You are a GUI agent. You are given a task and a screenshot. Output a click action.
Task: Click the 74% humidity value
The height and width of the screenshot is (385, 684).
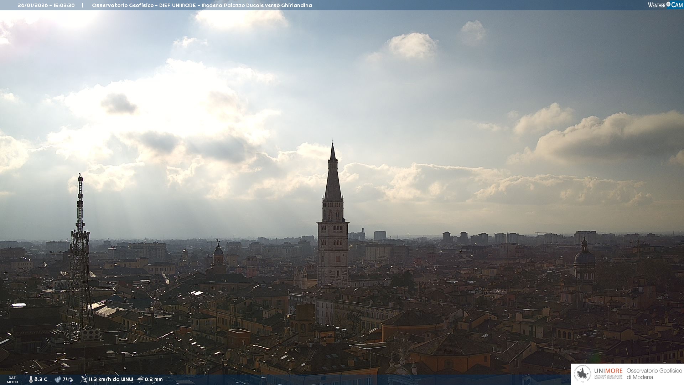click(x=68, y=379)
